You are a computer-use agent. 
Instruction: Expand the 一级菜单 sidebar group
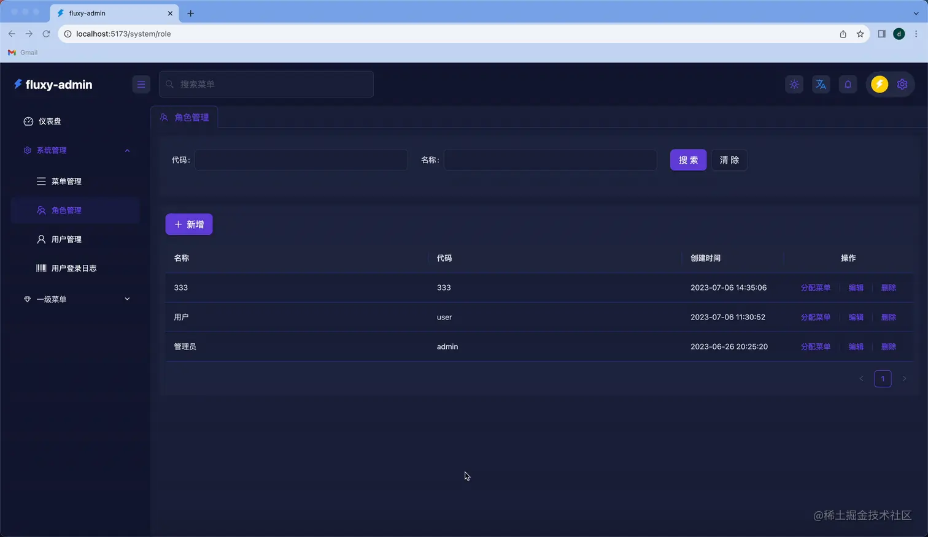75,299
